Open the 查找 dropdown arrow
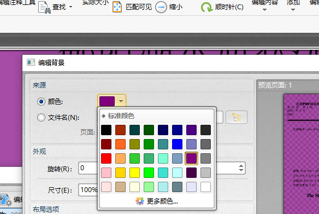319x214 pixels. point(70,7)
